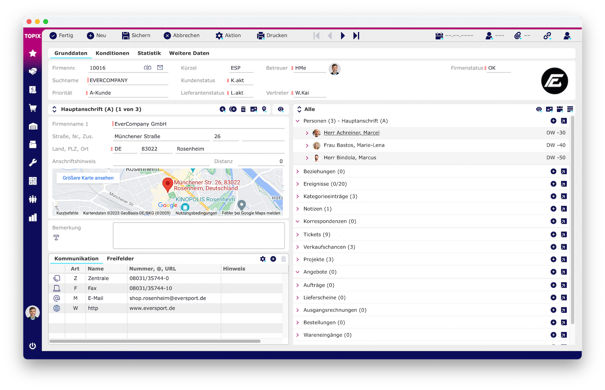This screenshot has height=390, width=605.
Task: Open the handshake contacts module in sidebar
Action: pos(33,71)
